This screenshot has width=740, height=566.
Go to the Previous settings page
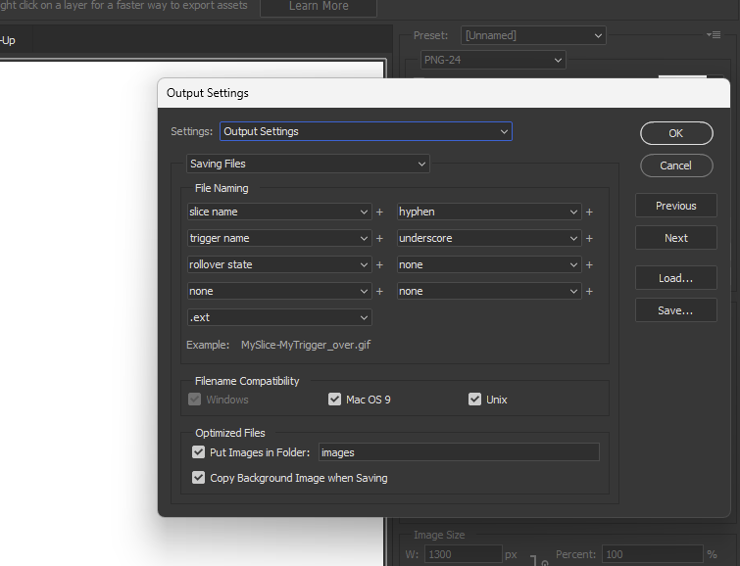point(675,206)
